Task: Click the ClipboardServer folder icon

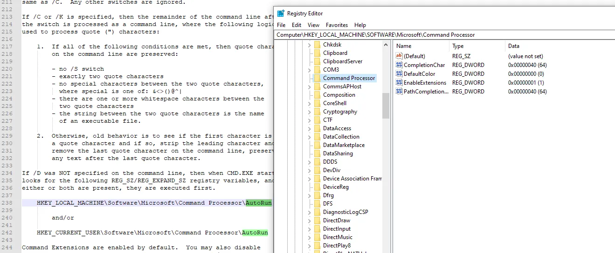Action: (317, 61)
